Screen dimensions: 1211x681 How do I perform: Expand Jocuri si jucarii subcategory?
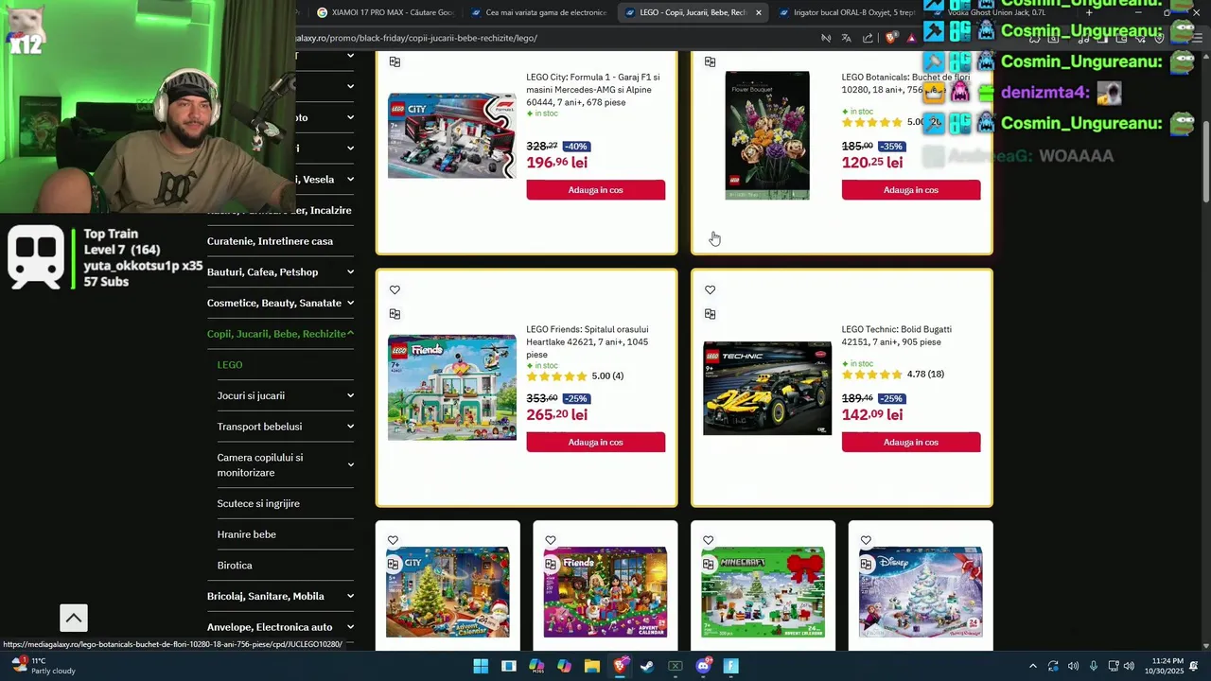tap(350, 395)
